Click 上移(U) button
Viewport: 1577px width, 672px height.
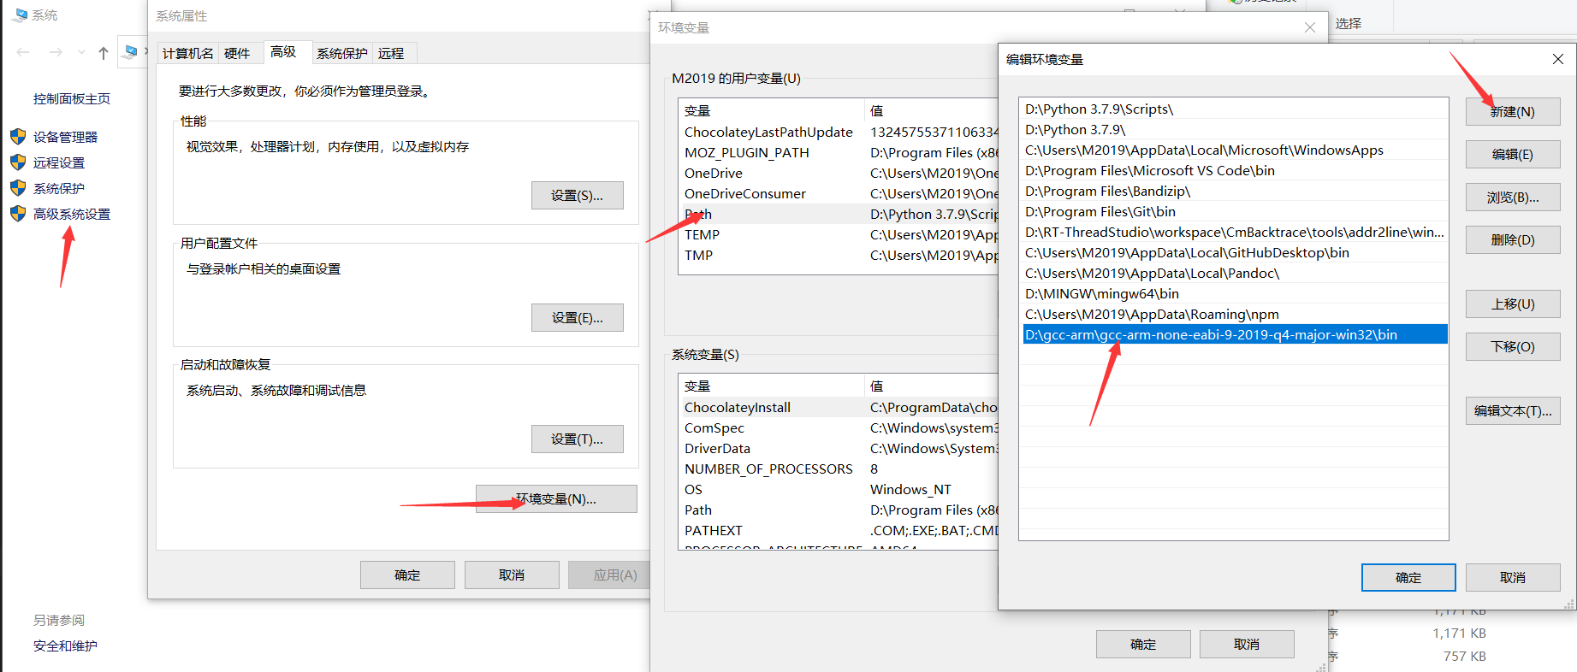click(1513, 304)
